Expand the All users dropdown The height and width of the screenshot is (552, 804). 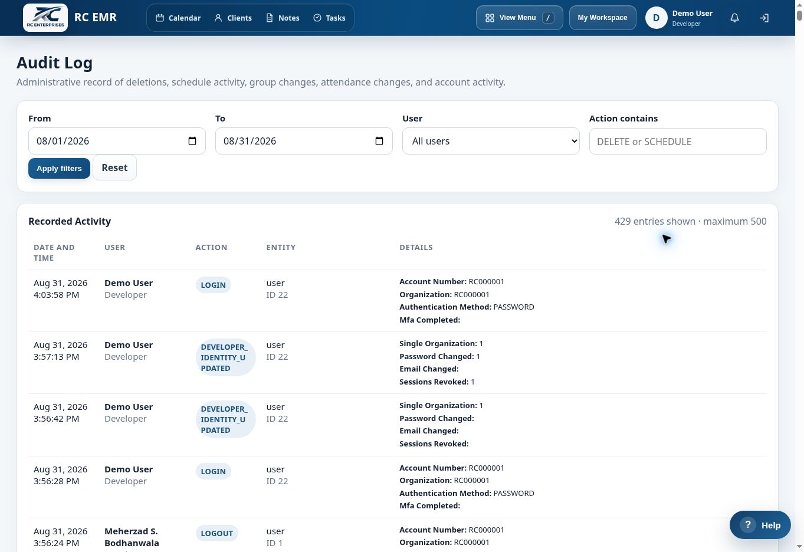point(491,141)
